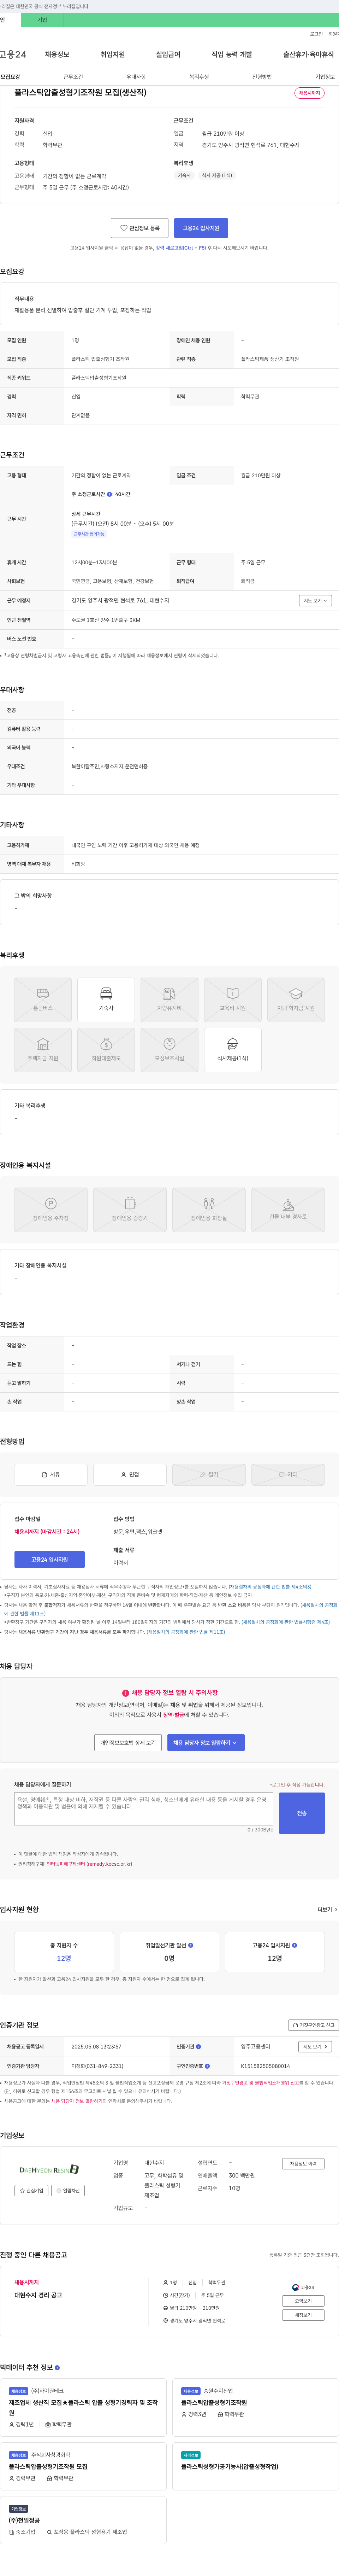Viewport: 339px width, 2576px height.
Task: Click the 차량유지비 welfare icon
Action: (x=169, y=1000)
